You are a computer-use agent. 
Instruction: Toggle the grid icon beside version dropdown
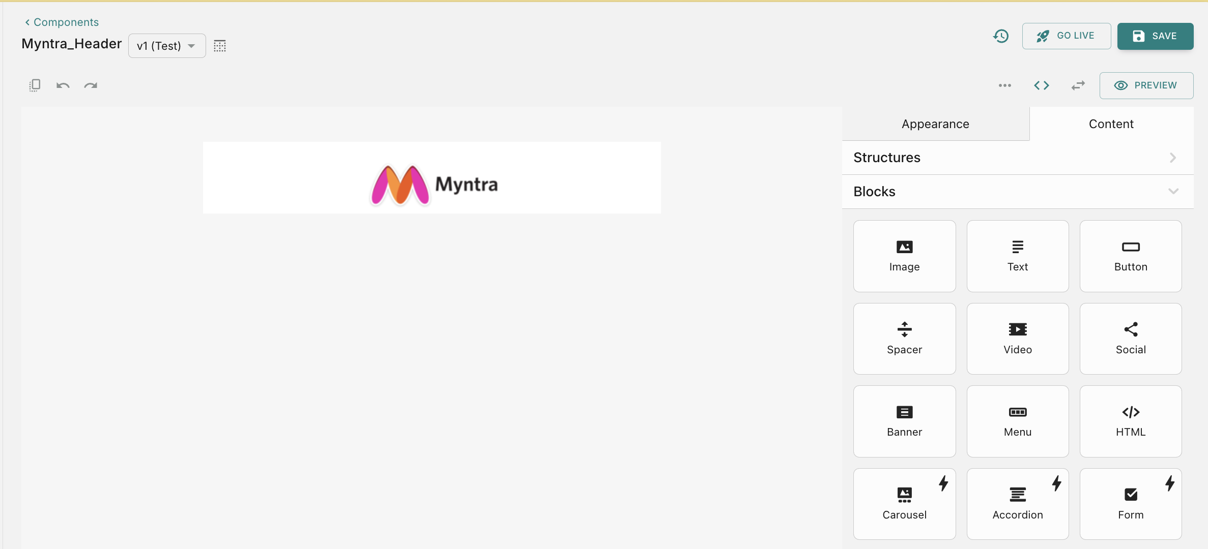click(x=220, y=46)
